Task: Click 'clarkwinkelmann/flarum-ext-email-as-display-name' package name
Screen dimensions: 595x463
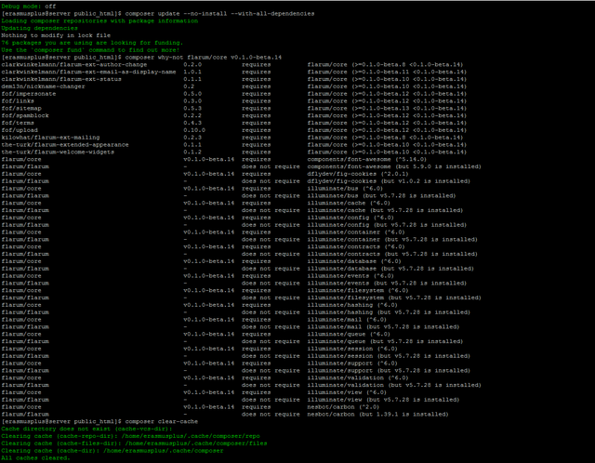Action: pos(88,72)
